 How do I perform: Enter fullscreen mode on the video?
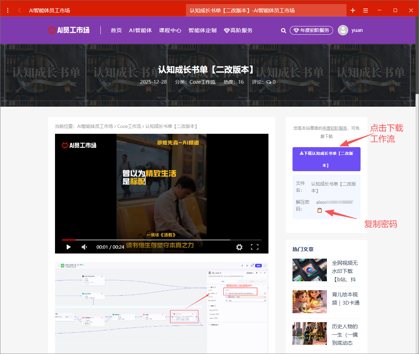click(254, 247)
